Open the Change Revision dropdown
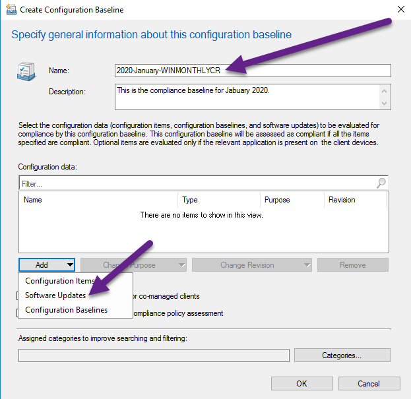This screenshot has width=411, height=399. coord(252,265)
